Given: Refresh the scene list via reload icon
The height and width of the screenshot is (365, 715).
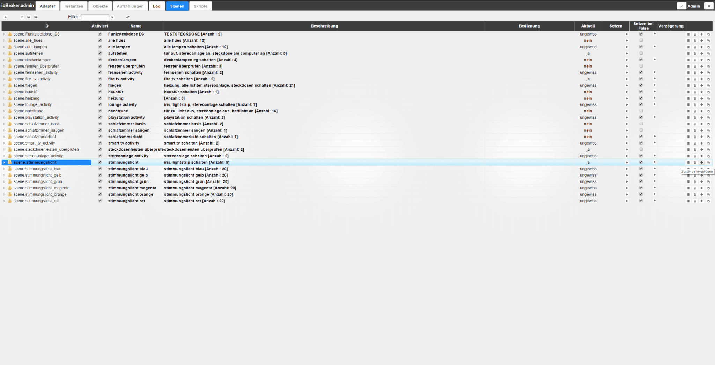Looking at the screenshot, I should (22, 17).
